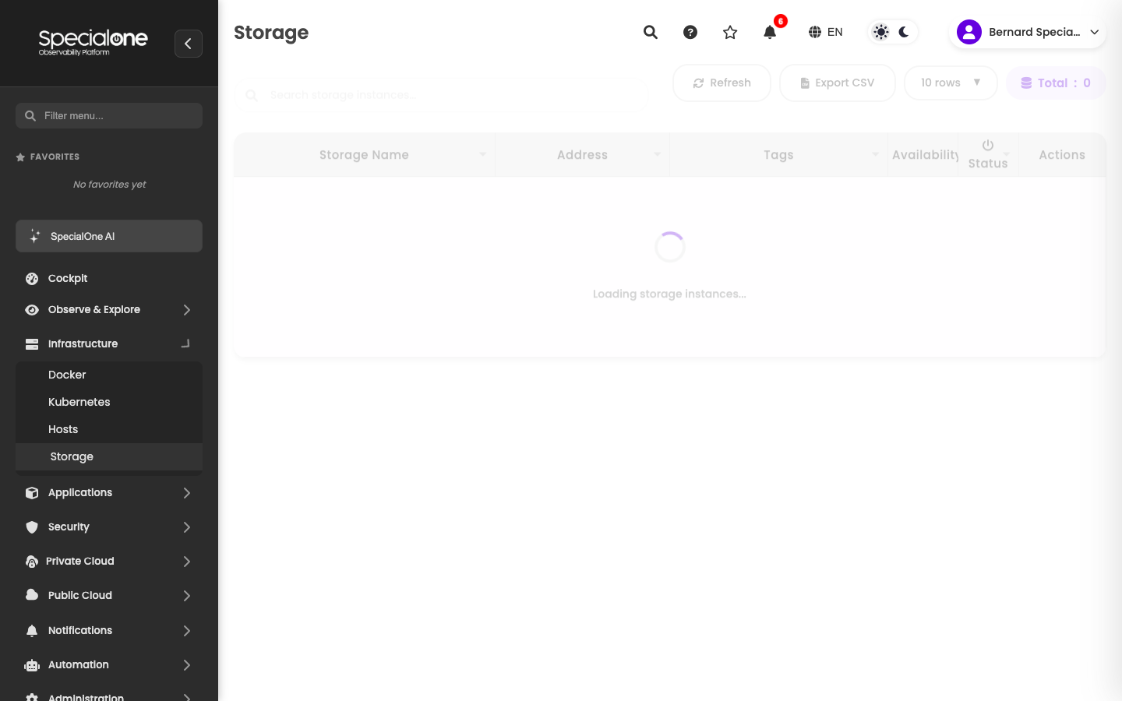The width and height of the screenshot is (1122, 701).
Task: Expand the Security section
Action: tap(109, 527)
